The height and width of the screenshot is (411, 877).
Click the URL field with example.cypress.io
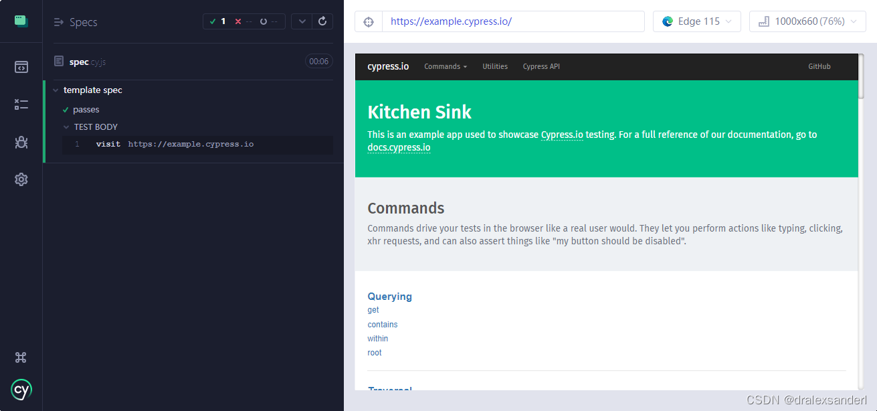[513, 21]
